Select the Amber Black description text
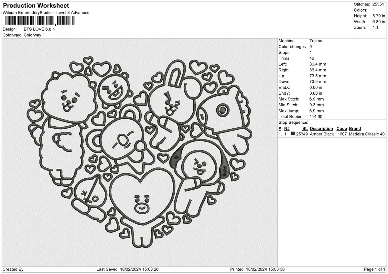The height and width of the screenshot is (274, 388). [322, 134]
